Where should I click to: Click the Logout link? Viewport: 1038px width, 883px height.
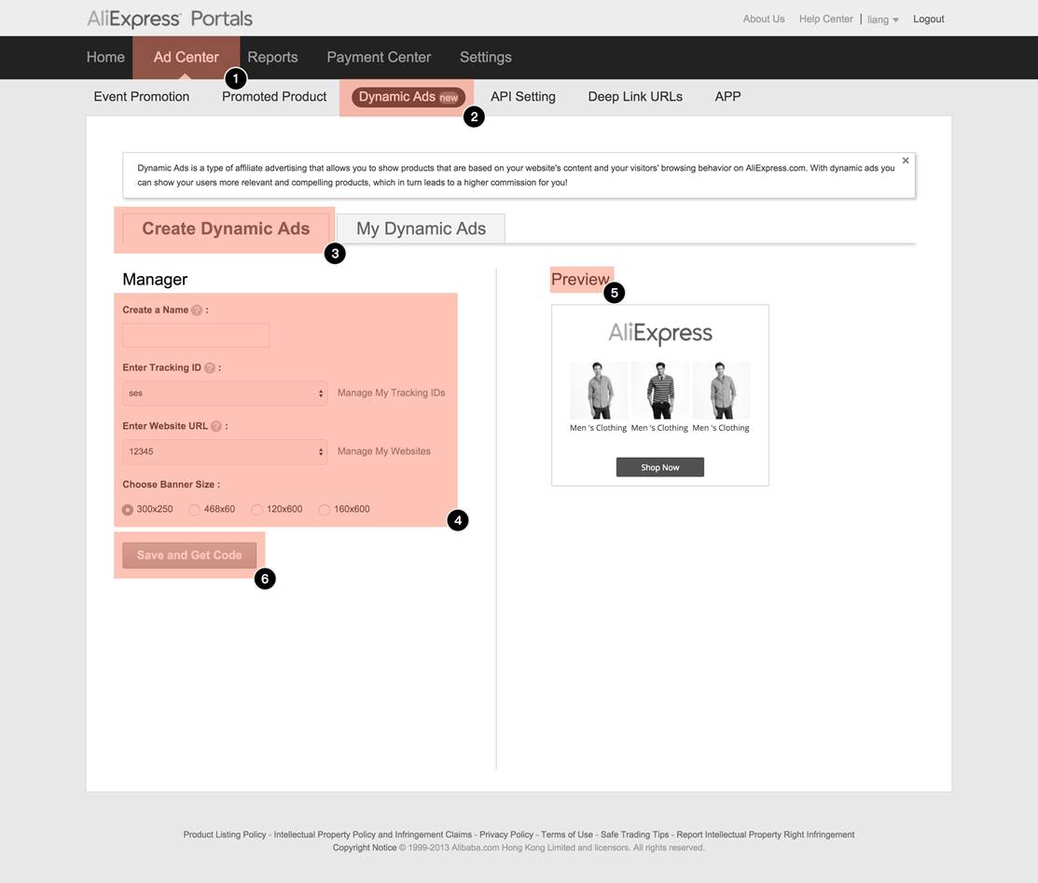pos(929,20)
